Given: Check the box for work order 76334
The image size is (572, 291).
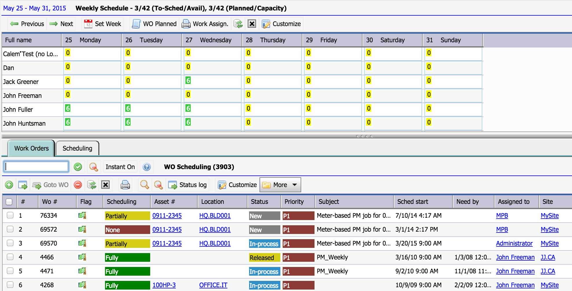Looking at the screenshot, I should tap(10, 215).
